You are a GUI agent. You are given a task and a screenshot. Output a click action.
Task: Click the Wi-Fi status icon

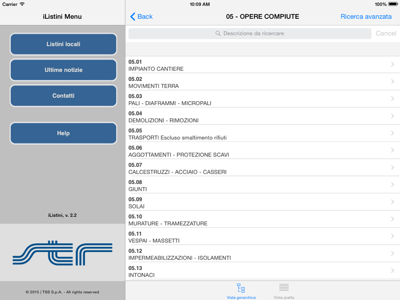click(x=22, y=4)
